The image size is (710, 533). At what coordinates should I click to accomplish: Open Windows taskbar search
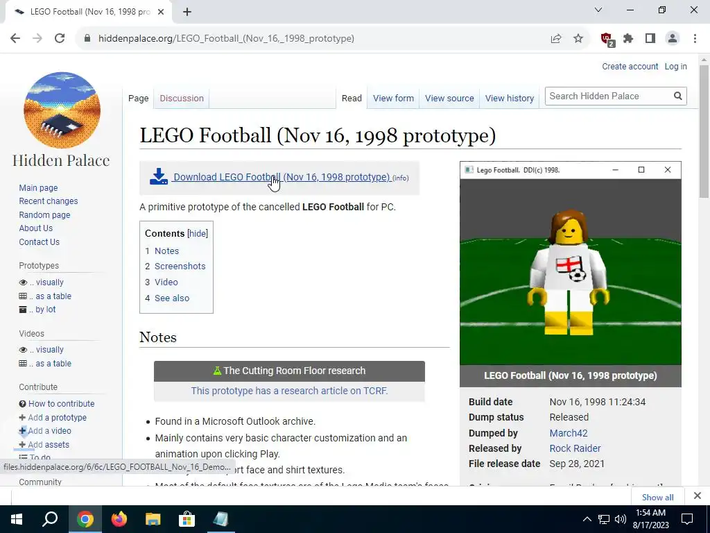click(50, 519)
